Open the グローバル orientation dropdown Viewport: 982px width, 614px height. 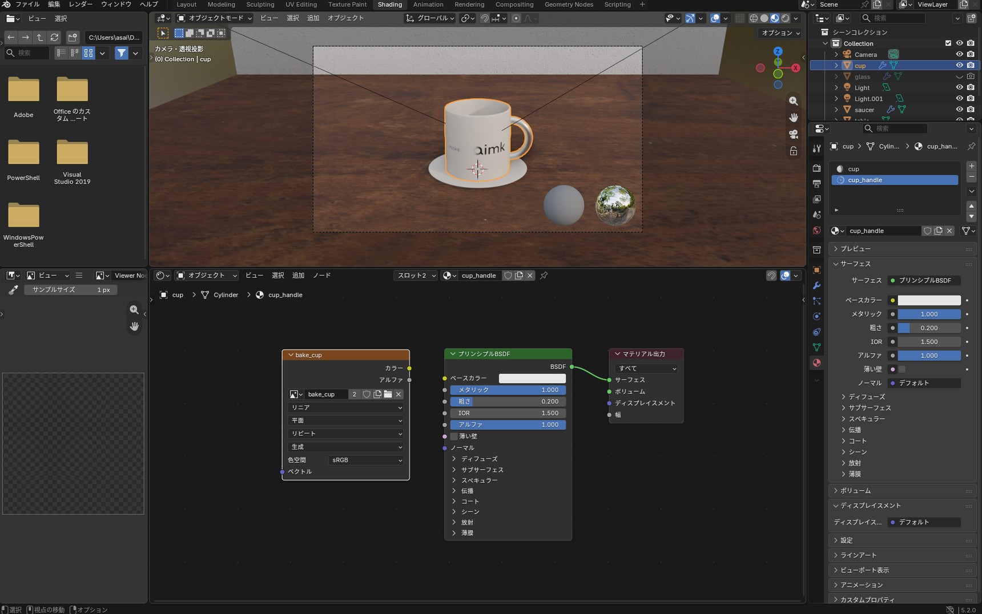(430, 18)
